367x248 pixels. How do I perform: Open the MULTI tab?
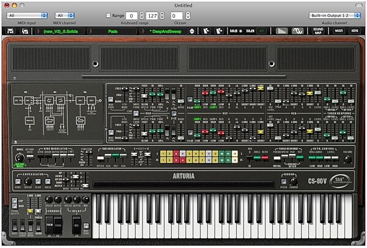pyautogui.click(x=338, y=31)
